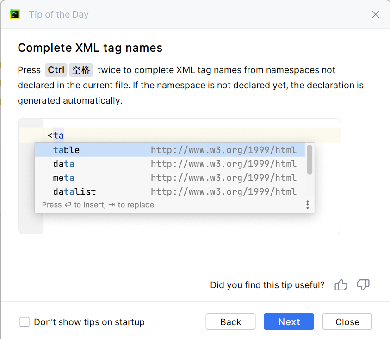
Task: Click the "<ta" text in the editor
Action: tap(56, 136)
